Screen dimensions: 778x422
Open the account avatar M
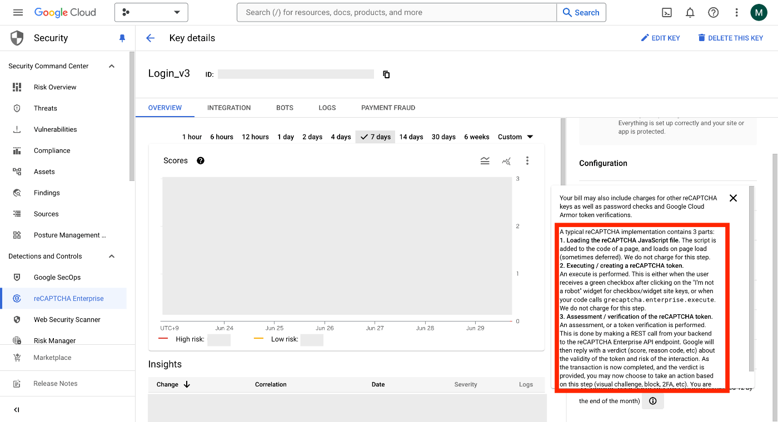[759, 12]
